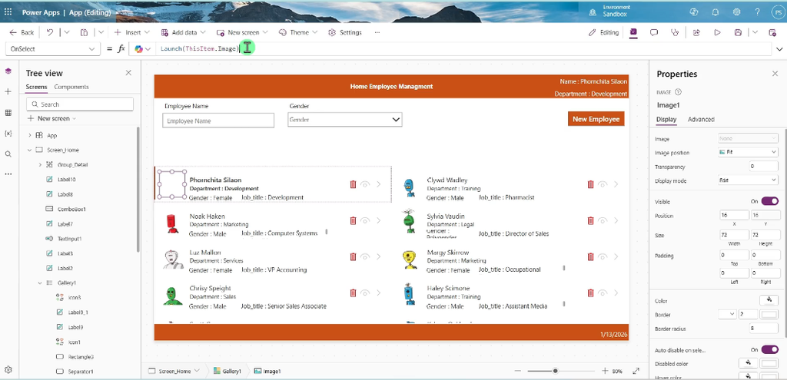Screen dimensions: 787x380
Task: Open the Search magnifier sidebar icon
Action: point(8,154)
